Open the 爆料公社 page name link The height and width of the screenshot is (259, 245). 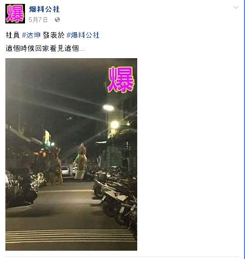point(44,9)
